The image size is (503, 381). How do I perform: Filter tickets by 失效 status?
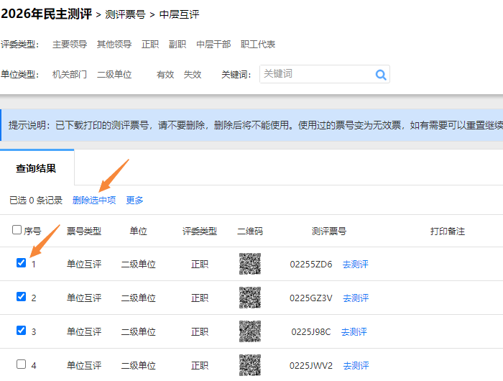[x=193, y=74]
